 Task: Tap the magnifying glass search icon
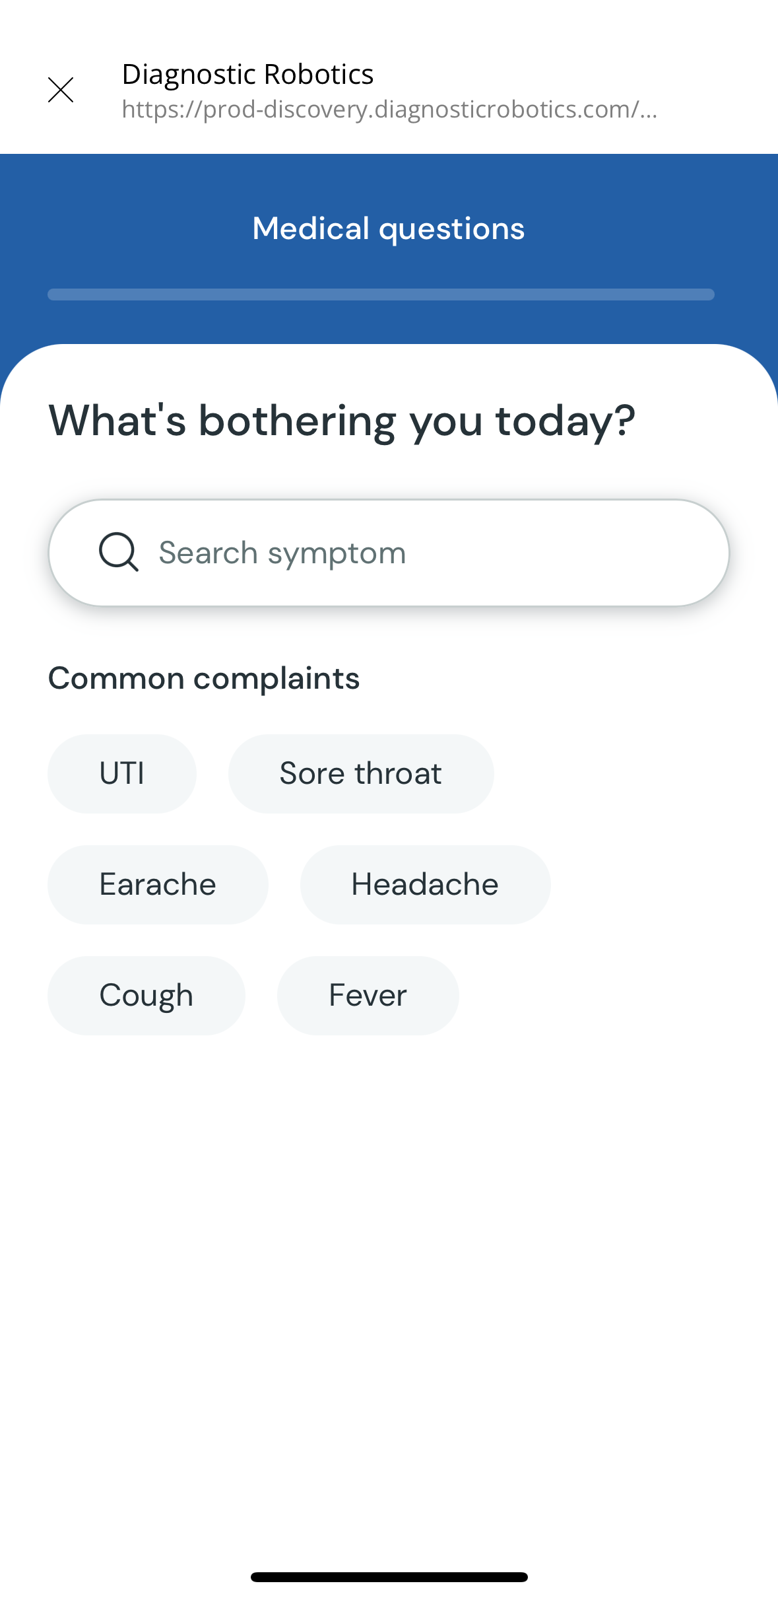119,552
